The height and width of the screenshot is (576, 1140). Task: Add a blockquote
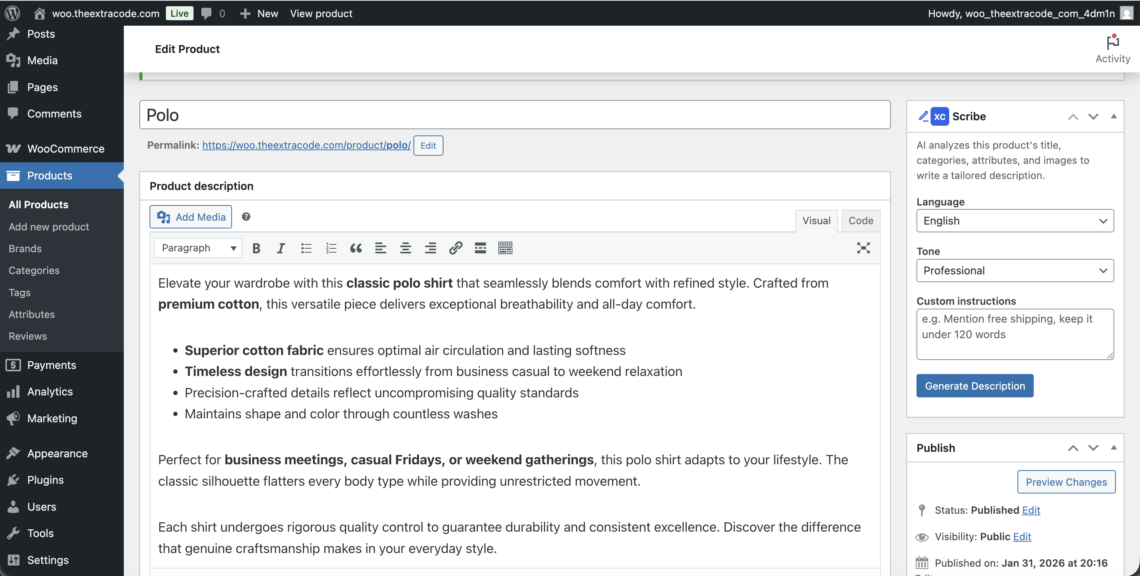[x=356, y=248]
